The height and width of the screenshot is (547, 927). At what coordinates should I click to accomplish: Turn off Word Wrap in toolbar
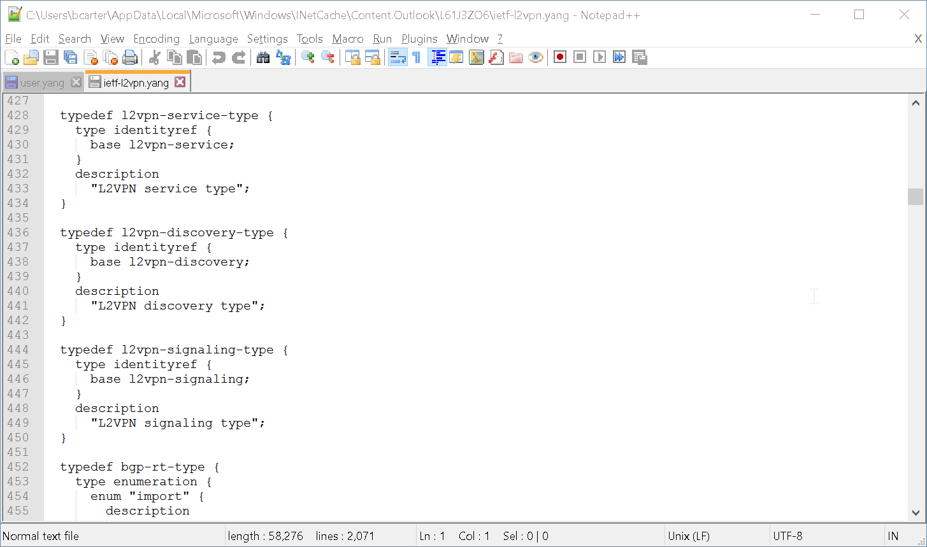(x=398, y=57)
